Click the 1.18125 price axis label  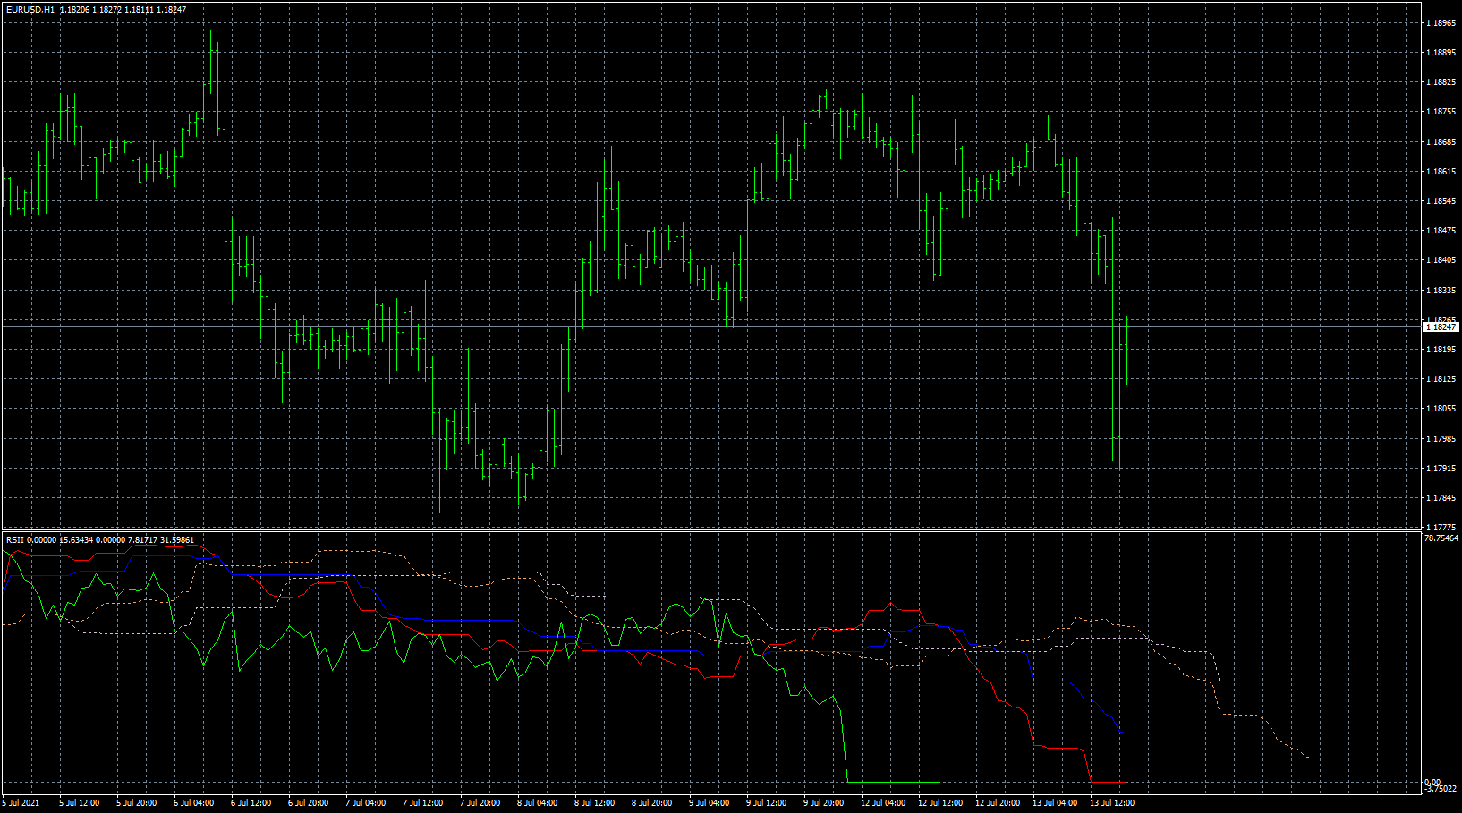pos(1441,379)
